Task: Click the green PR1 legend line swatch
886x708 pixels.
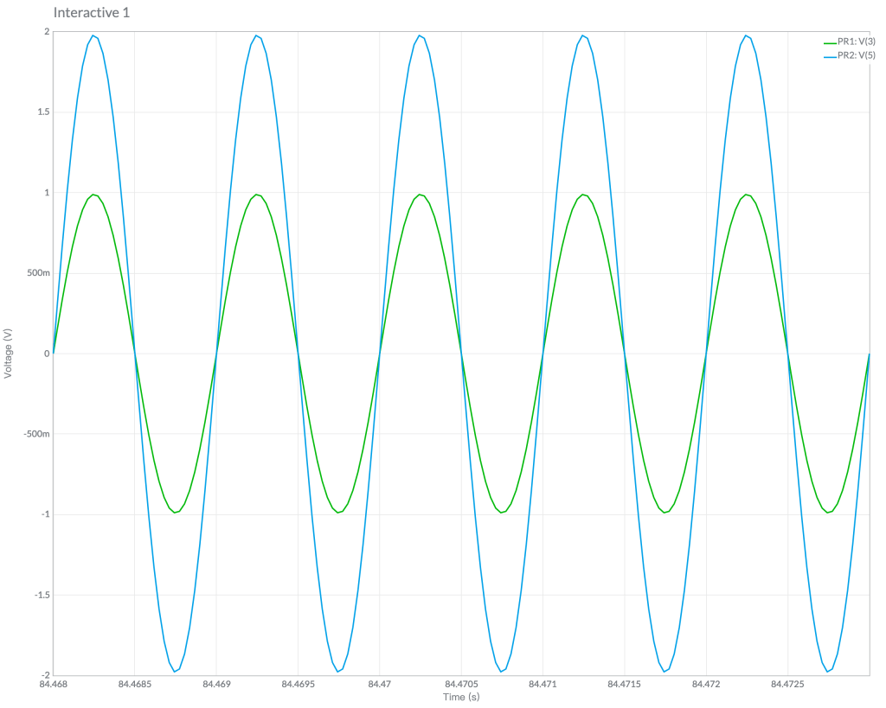Action: point(828,41)
